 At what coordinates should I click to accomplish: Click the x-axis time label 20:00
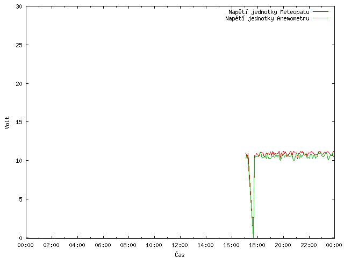(283, 245)
